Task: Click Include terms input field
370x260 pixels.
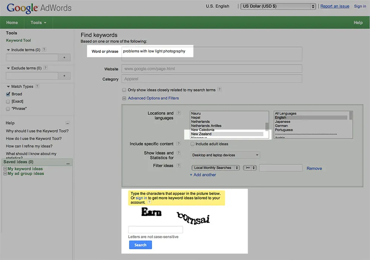Action: point(32,58)
